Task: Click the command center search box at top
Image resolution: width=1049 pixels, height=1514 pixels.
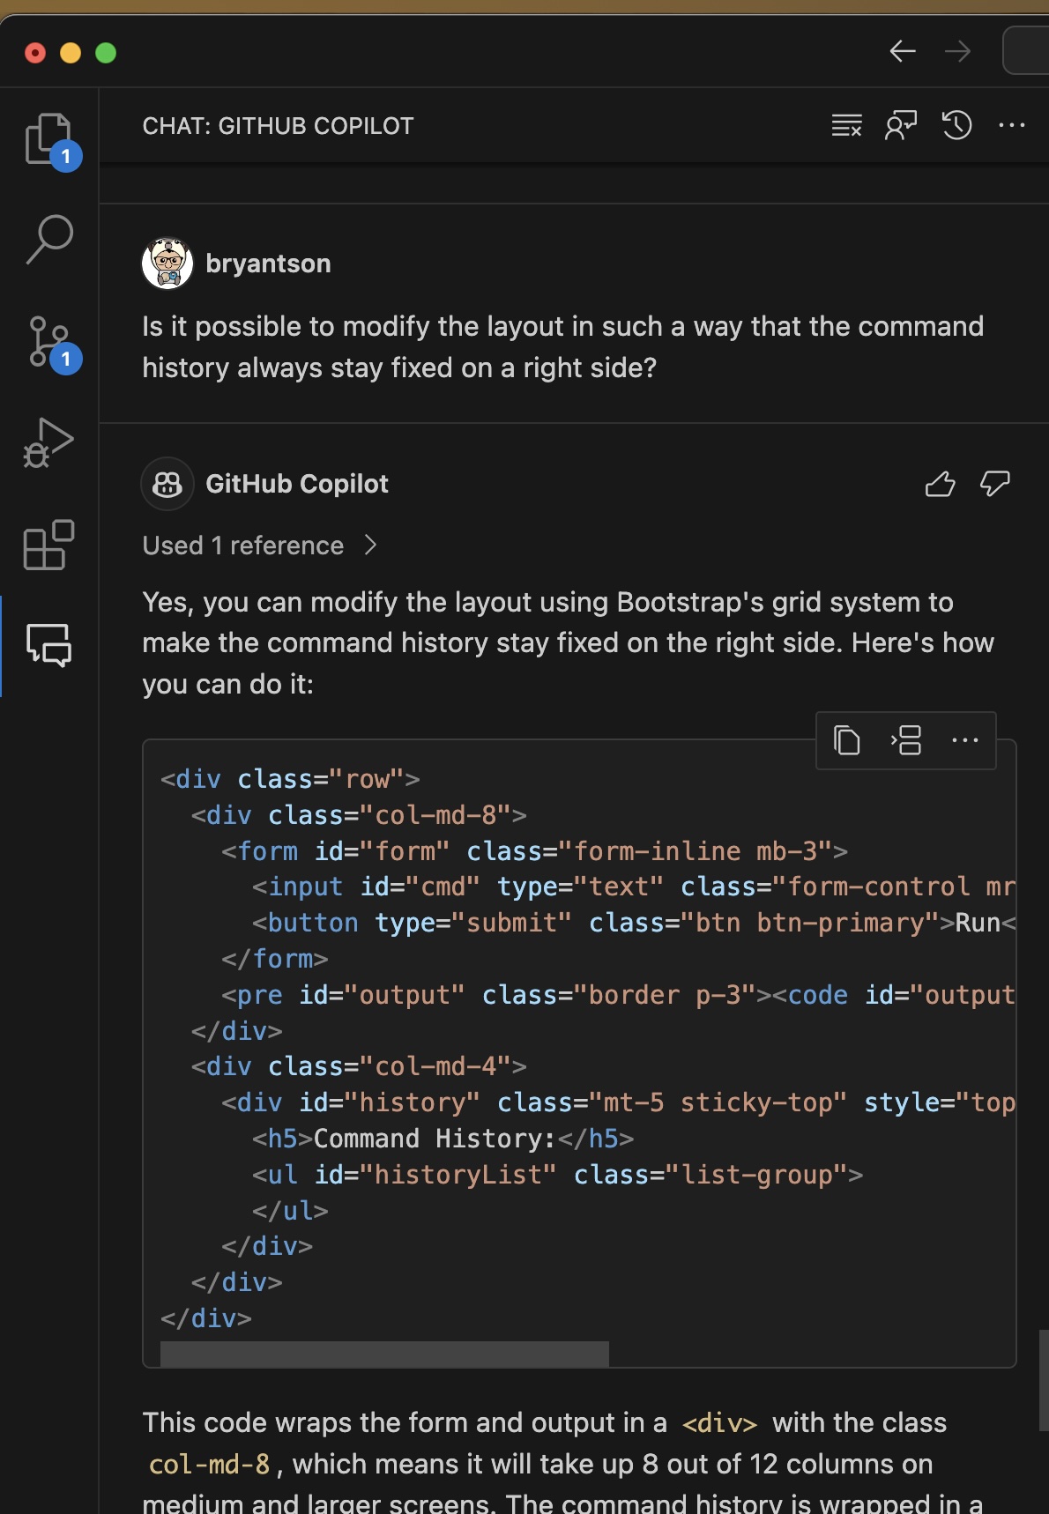Action: coord(1026,51)
